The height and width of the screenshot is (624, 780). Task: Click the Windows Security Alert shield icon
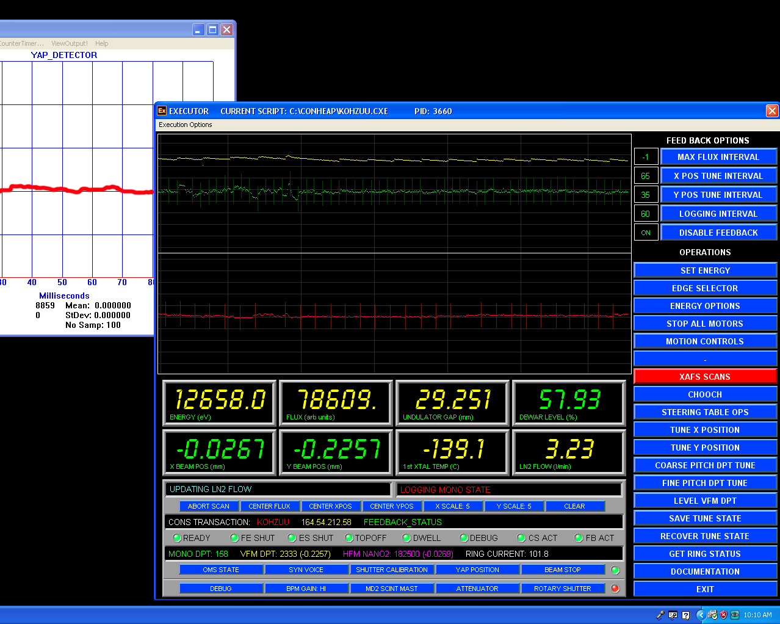[724, 615]
